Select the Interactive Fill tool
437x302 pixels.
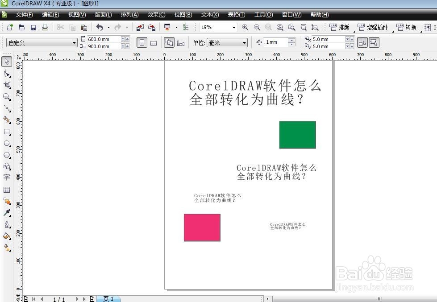7,248
